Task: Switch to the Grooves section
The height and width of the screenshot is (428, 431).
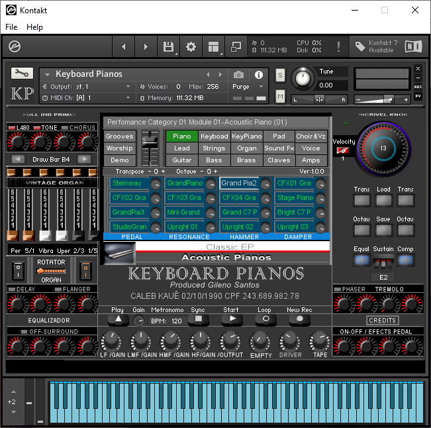Action: coord(119,136)
